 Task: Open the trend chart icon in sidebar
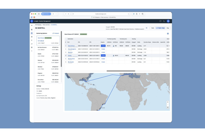(x=32, y=44)
